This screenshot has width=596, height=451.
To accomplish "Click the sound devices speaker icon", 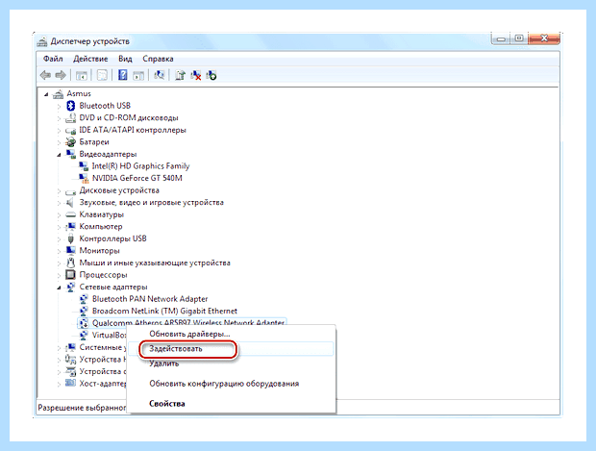I will pos(70,202).
